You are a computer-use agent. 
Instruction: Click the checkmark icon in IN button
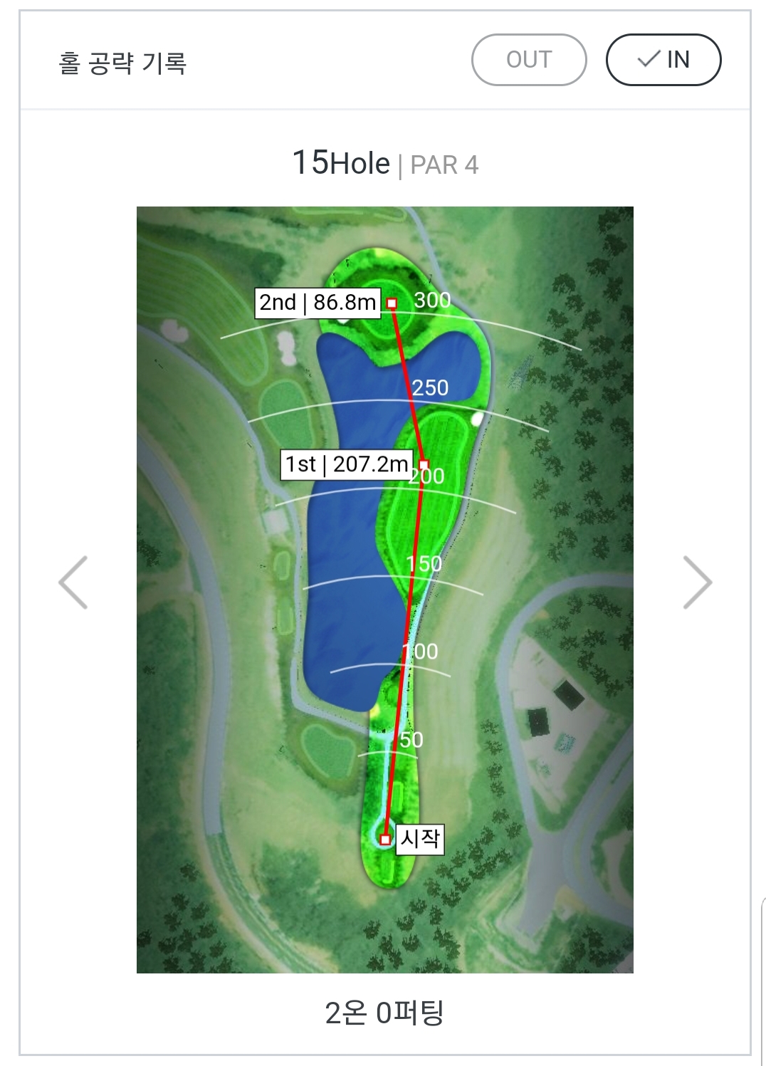pos(649,59)
